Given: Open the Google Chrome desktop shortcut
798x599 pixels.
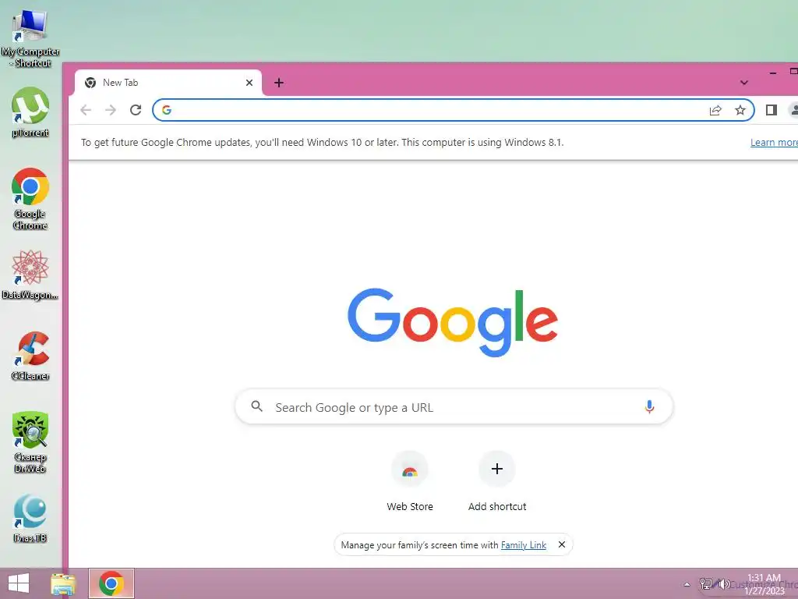Looking at the screenshot, I should 30,199.
